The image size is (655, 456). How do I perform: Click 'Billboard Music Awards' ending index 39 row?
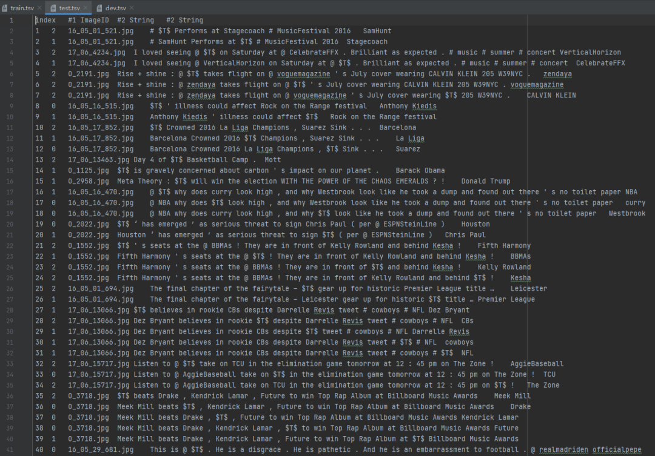473,439
